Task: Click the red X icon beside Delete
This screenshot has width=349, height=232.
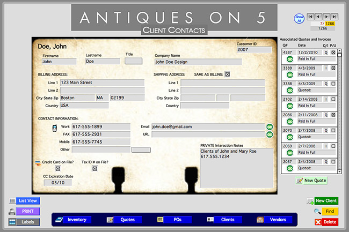Action: [318, 222]
